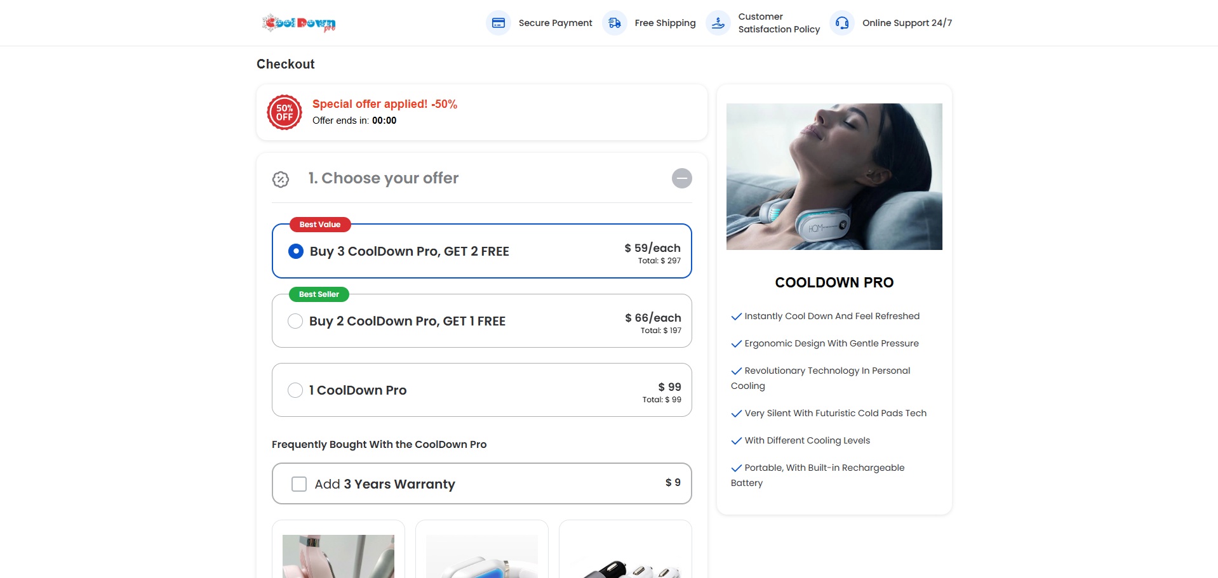Collapse the Choose your offer section

point(681,178)
